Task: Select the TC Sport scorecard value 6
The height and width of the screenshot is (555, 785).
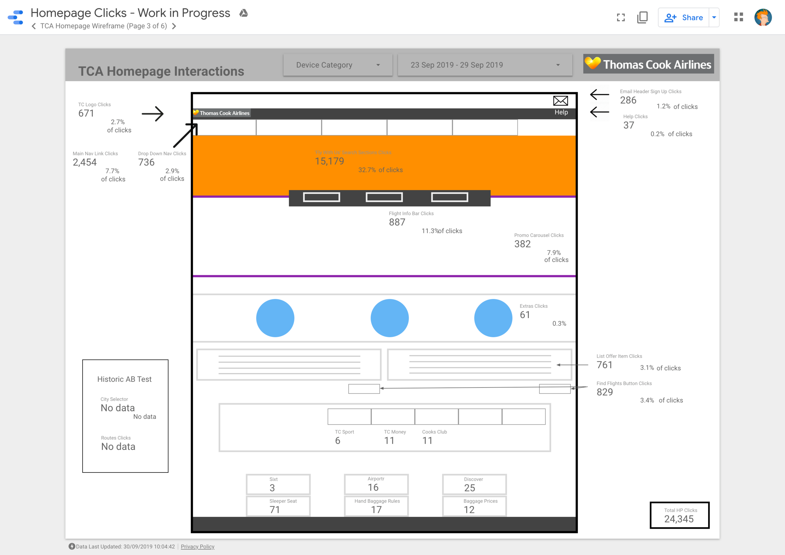Action: click(338, 441)
